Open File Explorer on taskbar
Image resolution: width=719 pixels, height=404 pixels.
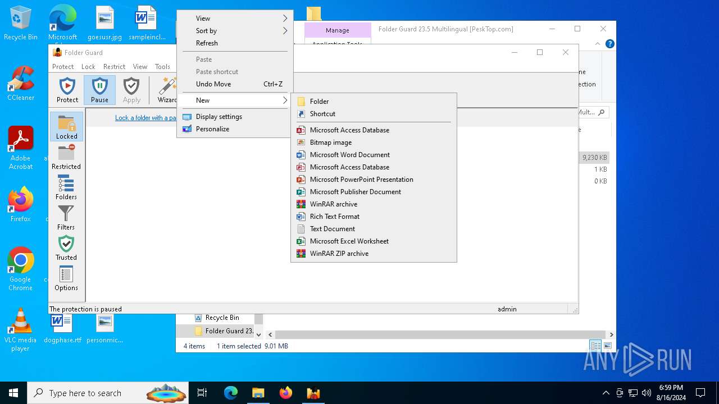258,393
